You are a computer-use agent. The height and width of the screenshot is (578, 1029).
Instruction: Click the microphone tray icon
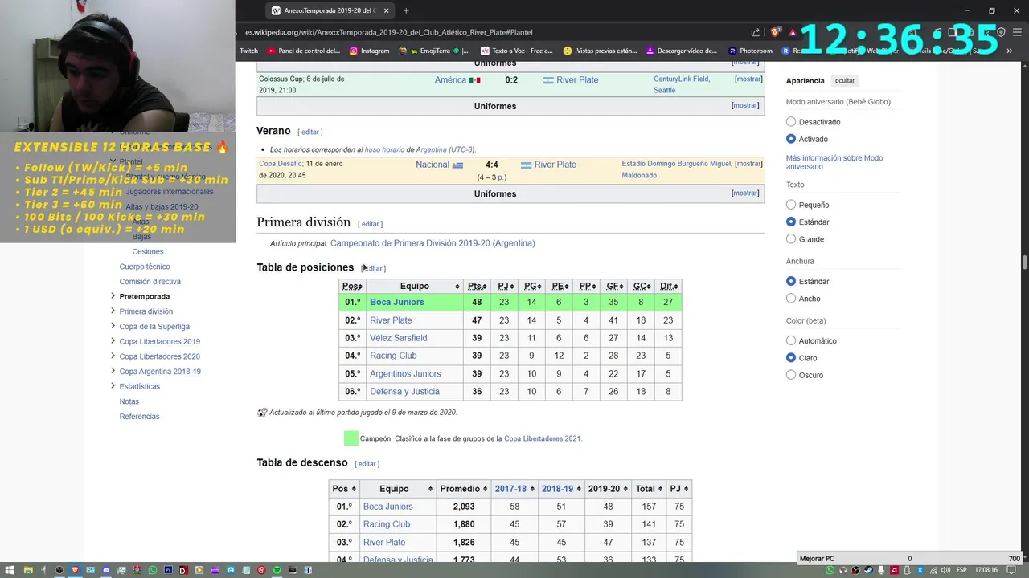[x=882, y=570]
